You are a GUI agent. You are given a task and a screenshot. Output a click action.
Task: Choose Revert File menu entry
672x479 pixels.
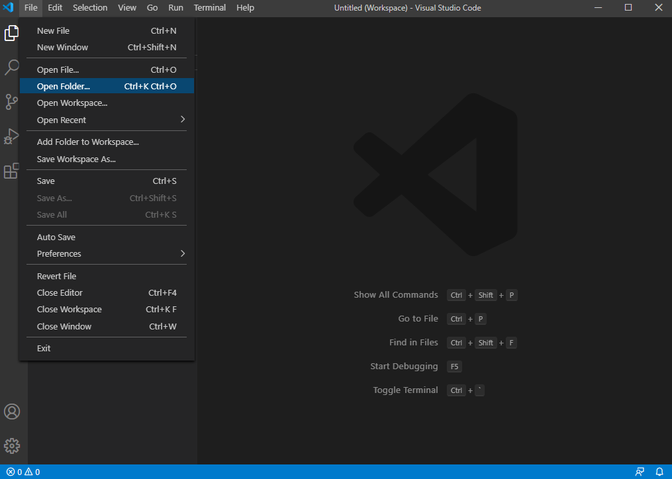(x=107, y=277)
